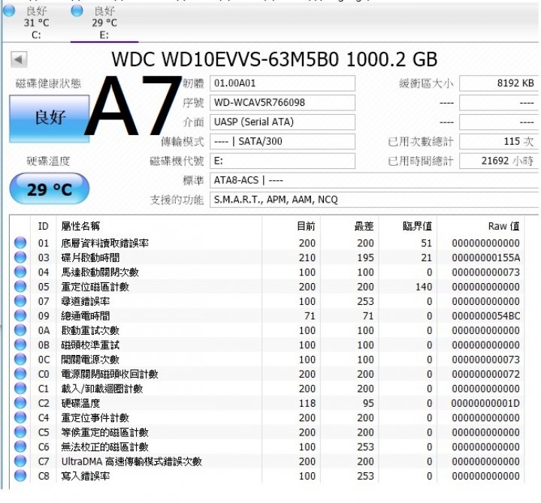Click the 29 °C temperature button
Viewport: 541px width, 503px height.
[50, 189]
